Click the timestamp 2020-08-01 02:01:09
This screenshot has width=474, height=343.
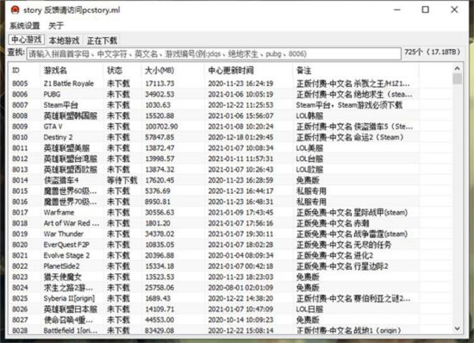point(240,287)
